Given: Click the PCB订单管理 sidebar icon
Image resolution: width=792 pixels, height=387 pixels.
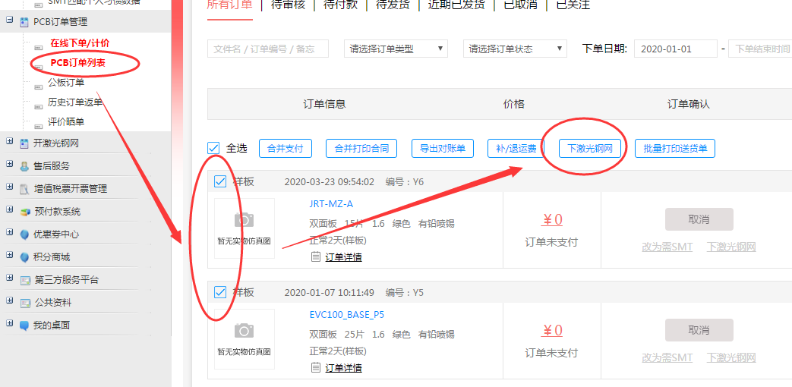Looking at the screenshot, I should coord(25,22).
